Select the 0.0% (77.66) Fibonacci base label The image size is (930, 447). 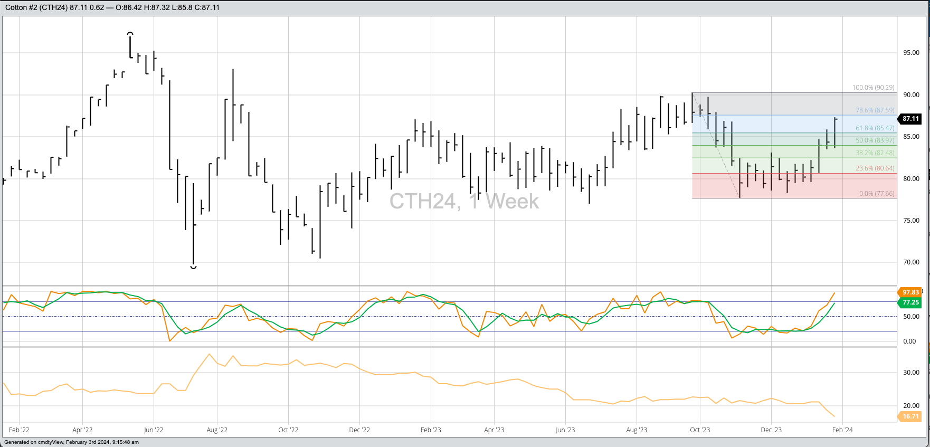(877, 194)
